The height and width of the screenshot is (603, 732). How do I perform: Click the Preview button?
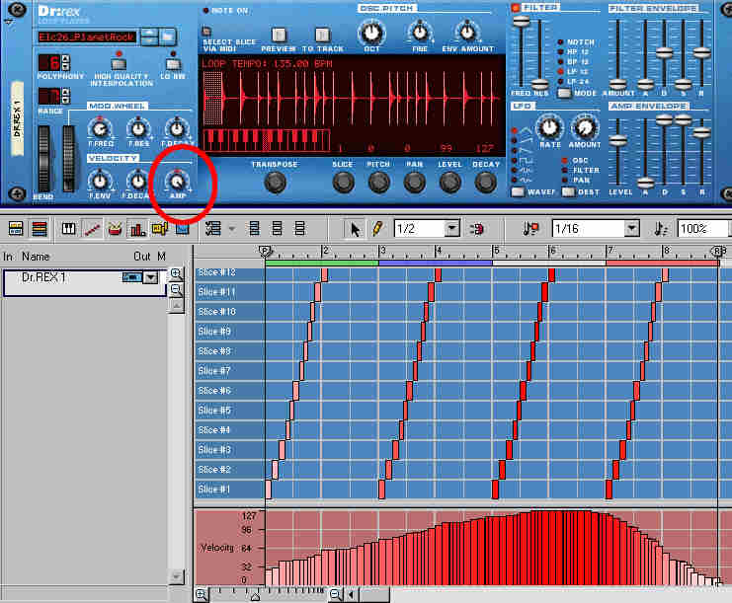279,35
